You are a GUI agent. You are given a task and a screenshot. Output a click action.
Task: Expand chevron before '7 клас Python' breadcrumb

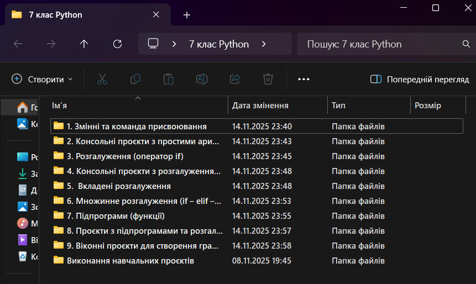coord(174,44)
